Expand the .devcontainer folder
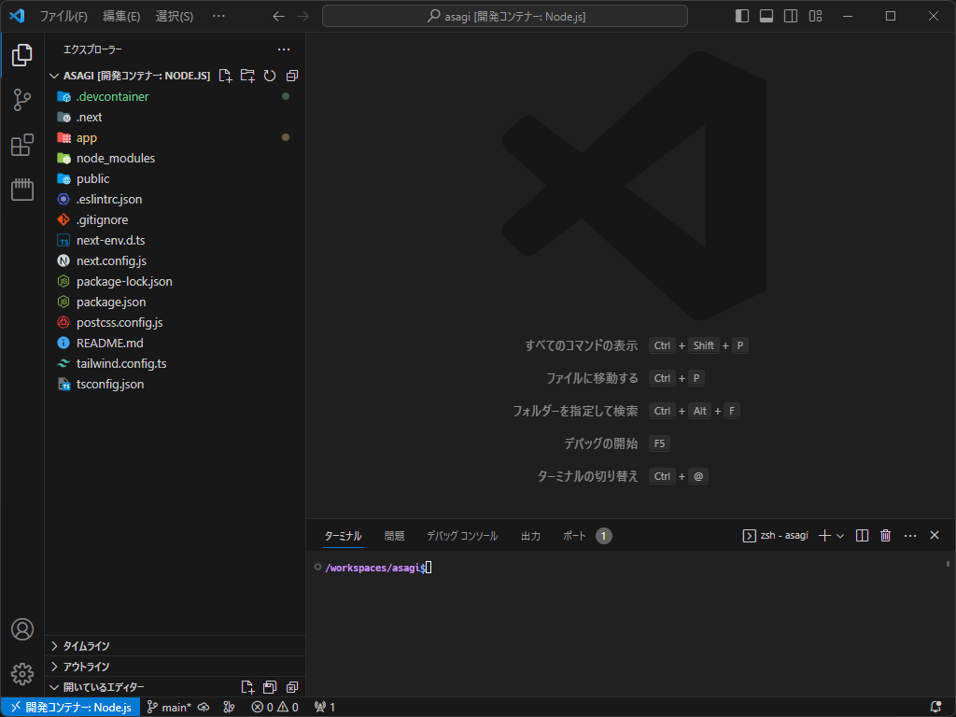This screenshot has width=956, height=717. click(175, 96)
